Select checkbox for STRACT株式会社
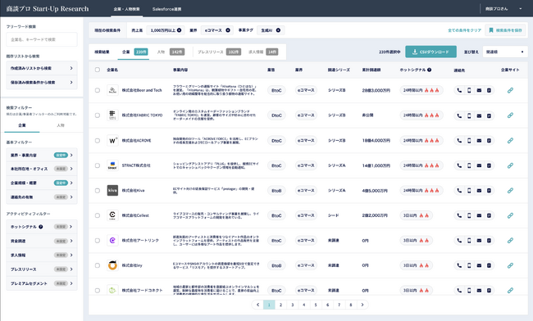The height and width of the screenshot is (321, 533). coord(98,165)
